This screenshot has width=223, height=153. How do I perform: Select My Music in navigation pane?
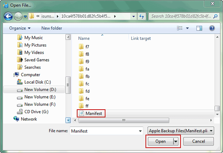(33, 38)
